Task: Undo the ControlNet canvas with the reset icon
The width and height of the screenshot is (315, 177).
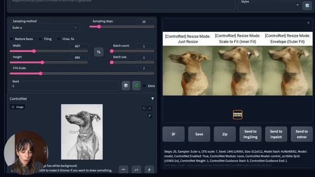Action: pos(144,108)
